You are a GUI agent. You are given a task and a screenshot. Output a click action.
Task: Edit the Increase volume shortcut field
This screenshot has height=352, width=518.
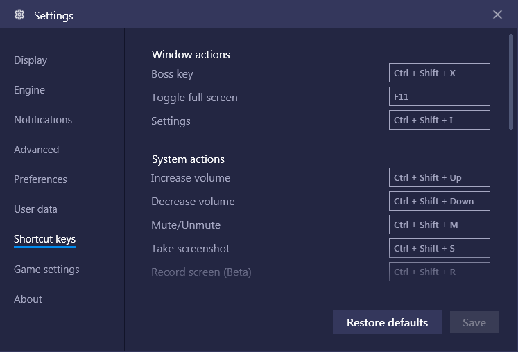(x=439, y=177)
